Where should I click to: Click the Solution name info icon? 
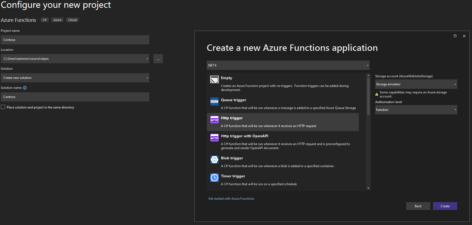pos(25,88)
